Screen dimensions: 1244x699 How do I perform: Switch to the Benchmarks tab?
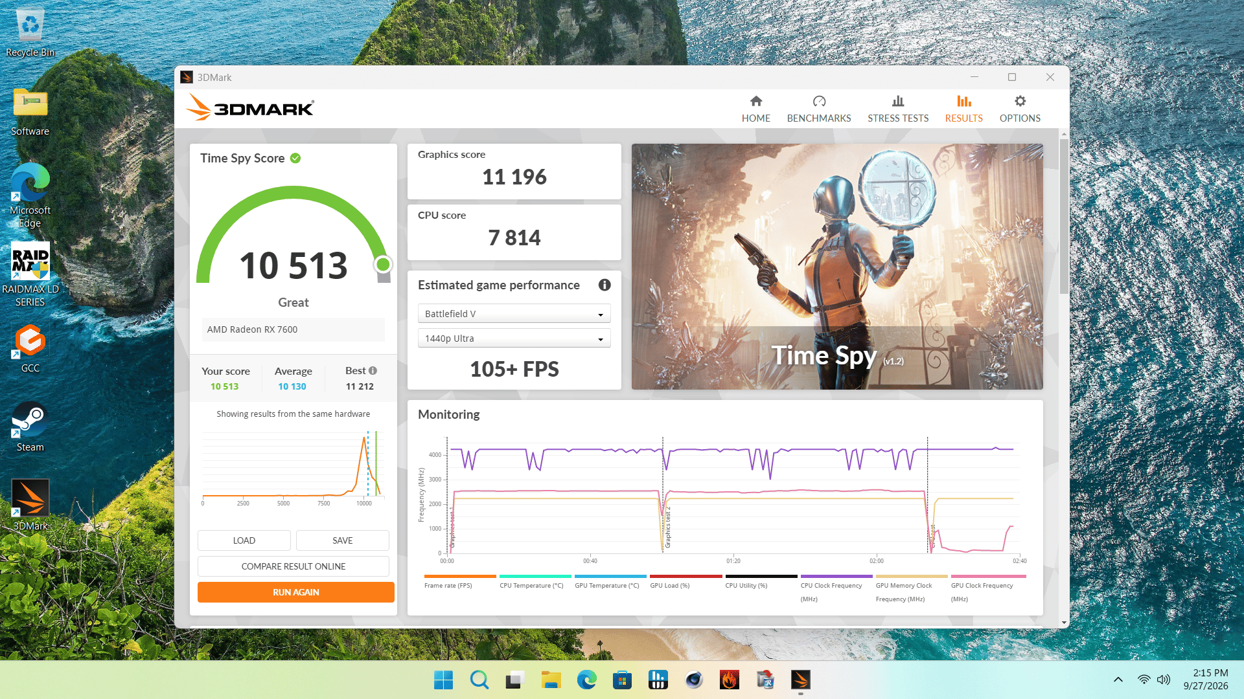[819, 109]
